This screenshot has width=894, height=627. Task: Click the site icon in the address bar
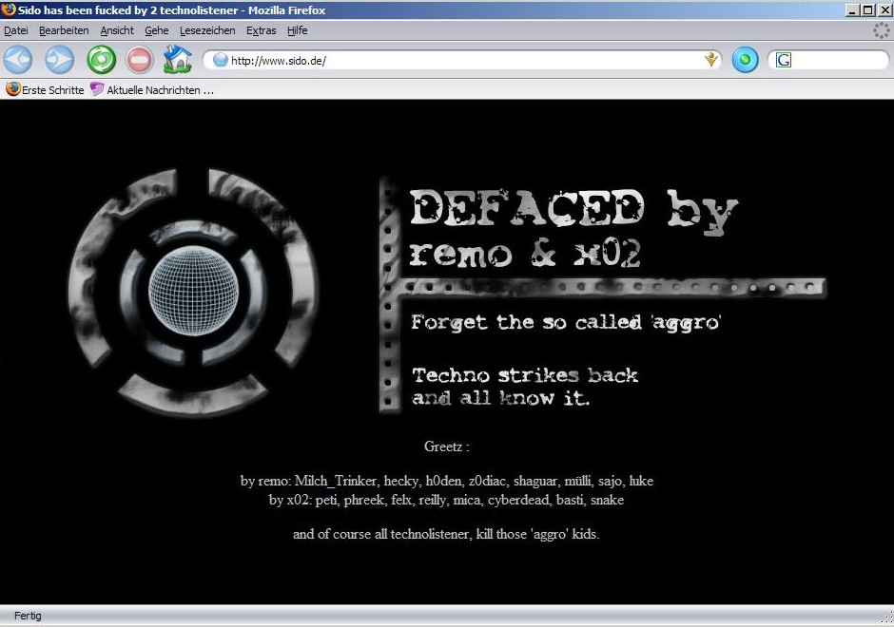pos(221,60)
